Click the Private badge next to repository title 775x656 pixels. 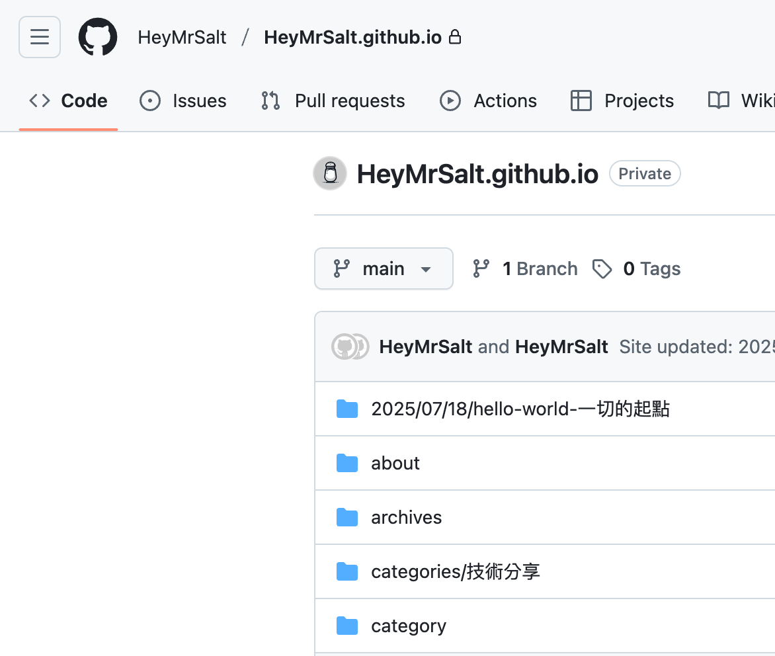point(645,173)
